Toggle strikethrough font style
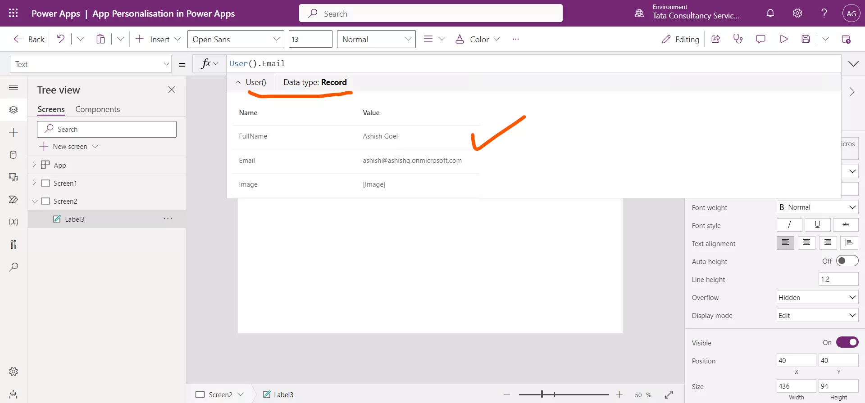Screen dimensions: 865x403 [846, 224]
